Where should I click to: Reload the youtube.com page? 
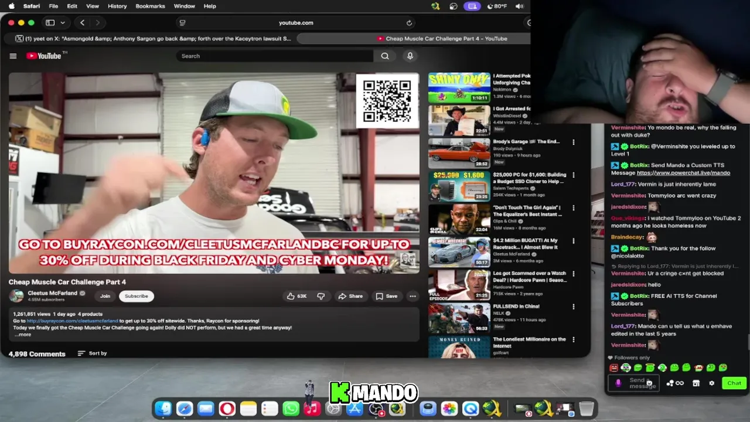point(409,23)
